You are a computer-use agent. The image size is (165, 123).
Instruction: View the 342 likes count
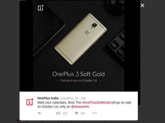(82, 113)
